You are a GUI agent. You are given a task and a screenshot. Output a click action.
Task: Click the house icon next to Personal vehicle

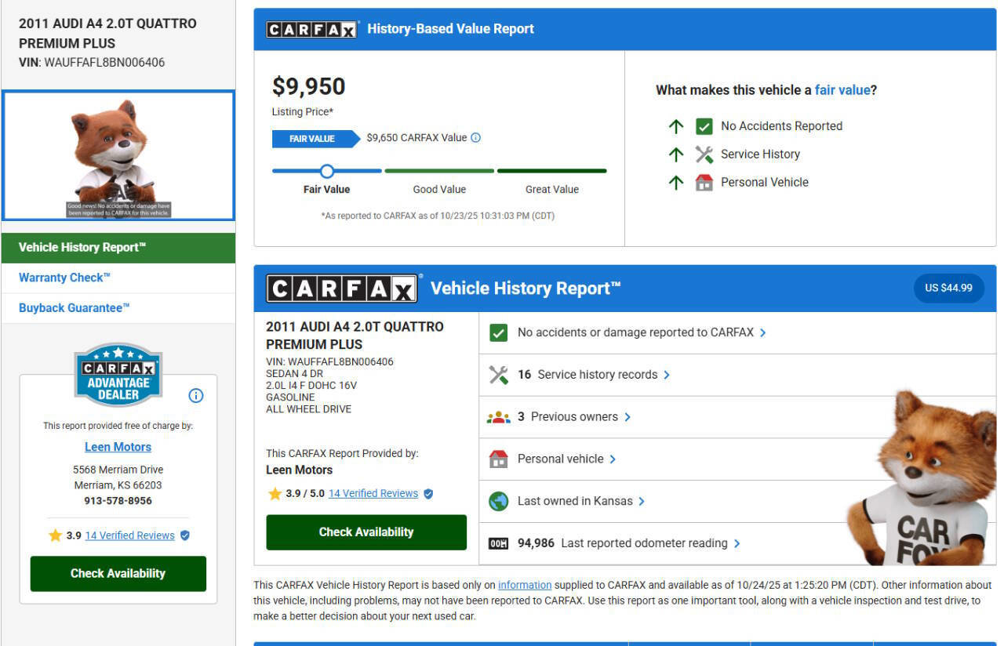pos(498,459)
